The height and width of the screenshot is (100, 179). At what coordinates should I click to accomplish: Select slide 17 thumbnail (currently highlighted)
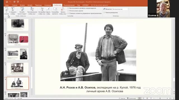18,83
